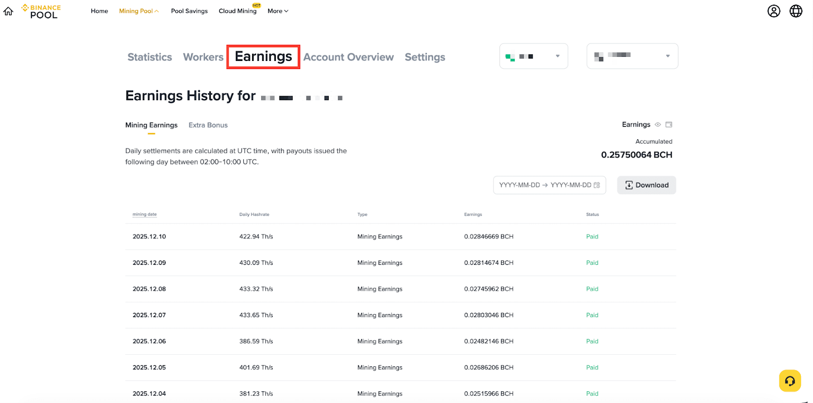Sort by mining date column header
Viewport: 813px width, 403px height.
coord(144,214)
